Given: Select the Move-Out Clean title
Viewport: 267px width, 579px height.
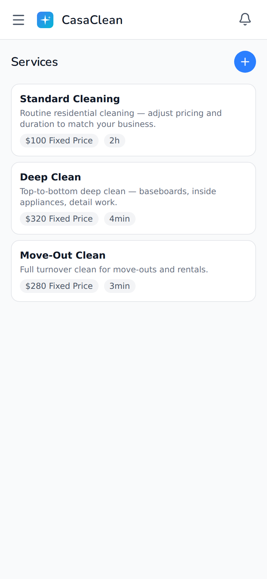Looking at the screenshot, I should click(x=63, y=255).
